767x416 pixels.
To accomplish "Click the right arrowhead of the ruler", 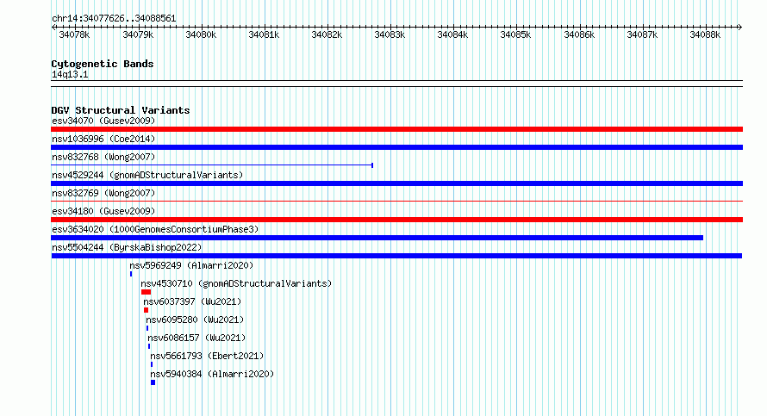I will 740,28.
